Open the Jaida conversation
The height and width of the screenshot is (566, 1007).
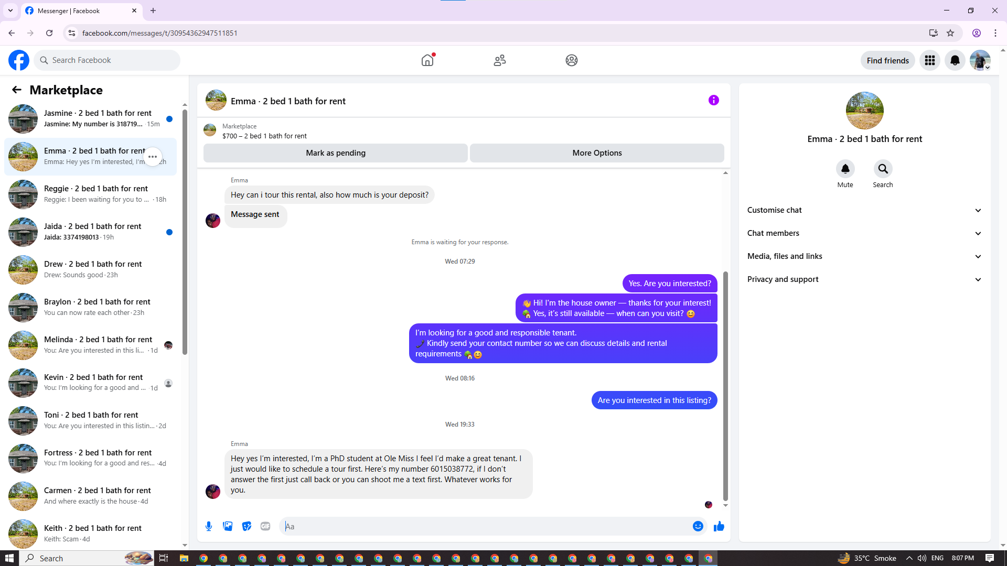91,232
